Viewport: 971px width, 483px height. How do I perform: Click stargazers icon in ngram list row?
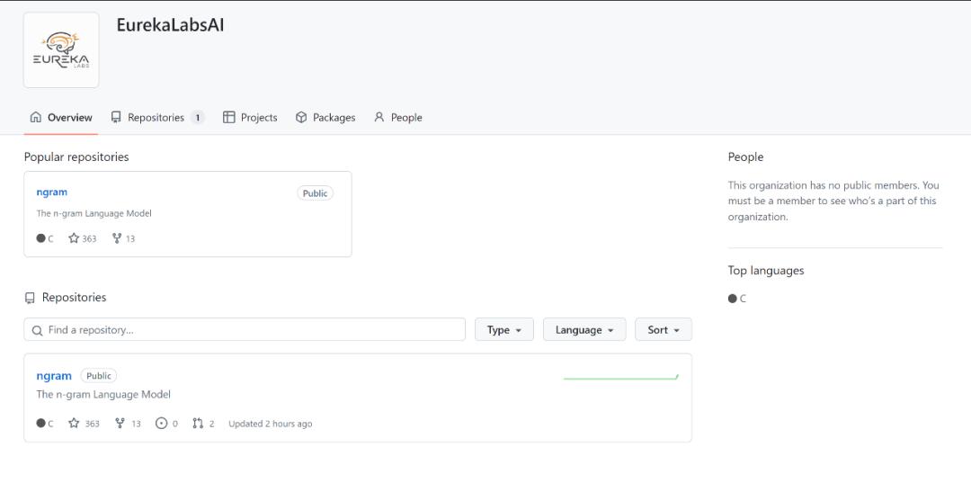coord(75,424)
